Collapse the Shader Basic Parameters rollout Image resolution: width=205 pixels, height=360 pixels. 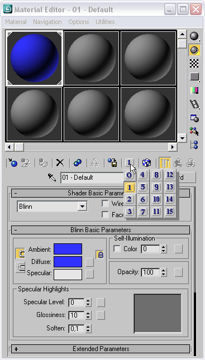[x=101, y=193]
